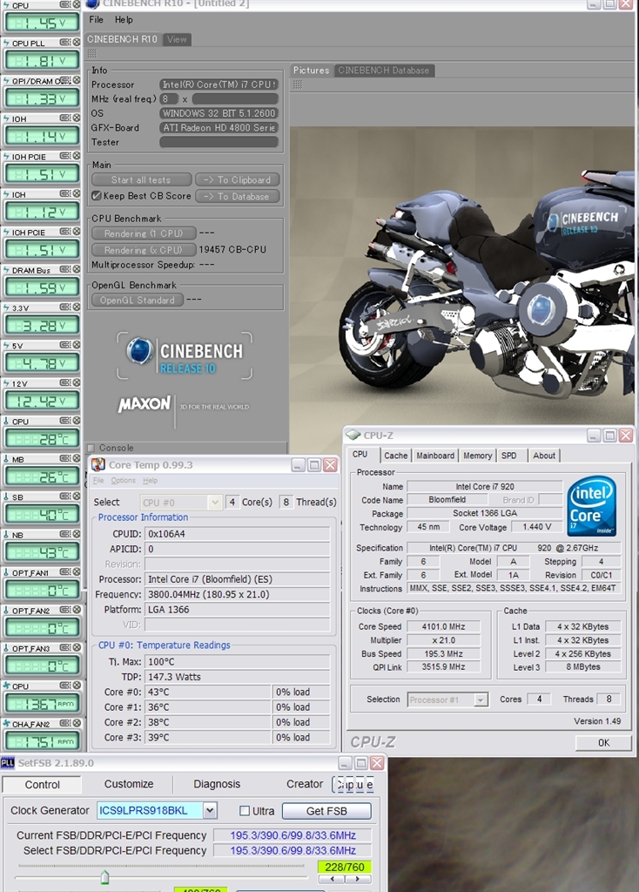Click the DRAM Bus gadget settings icon

(x=66, y=270)
